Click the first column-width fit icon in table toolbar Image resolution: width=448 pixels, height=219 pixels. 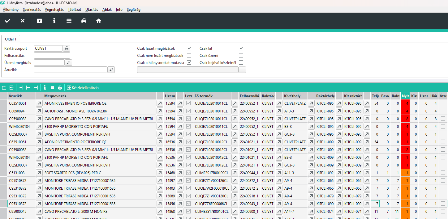[x=21, y=88]
